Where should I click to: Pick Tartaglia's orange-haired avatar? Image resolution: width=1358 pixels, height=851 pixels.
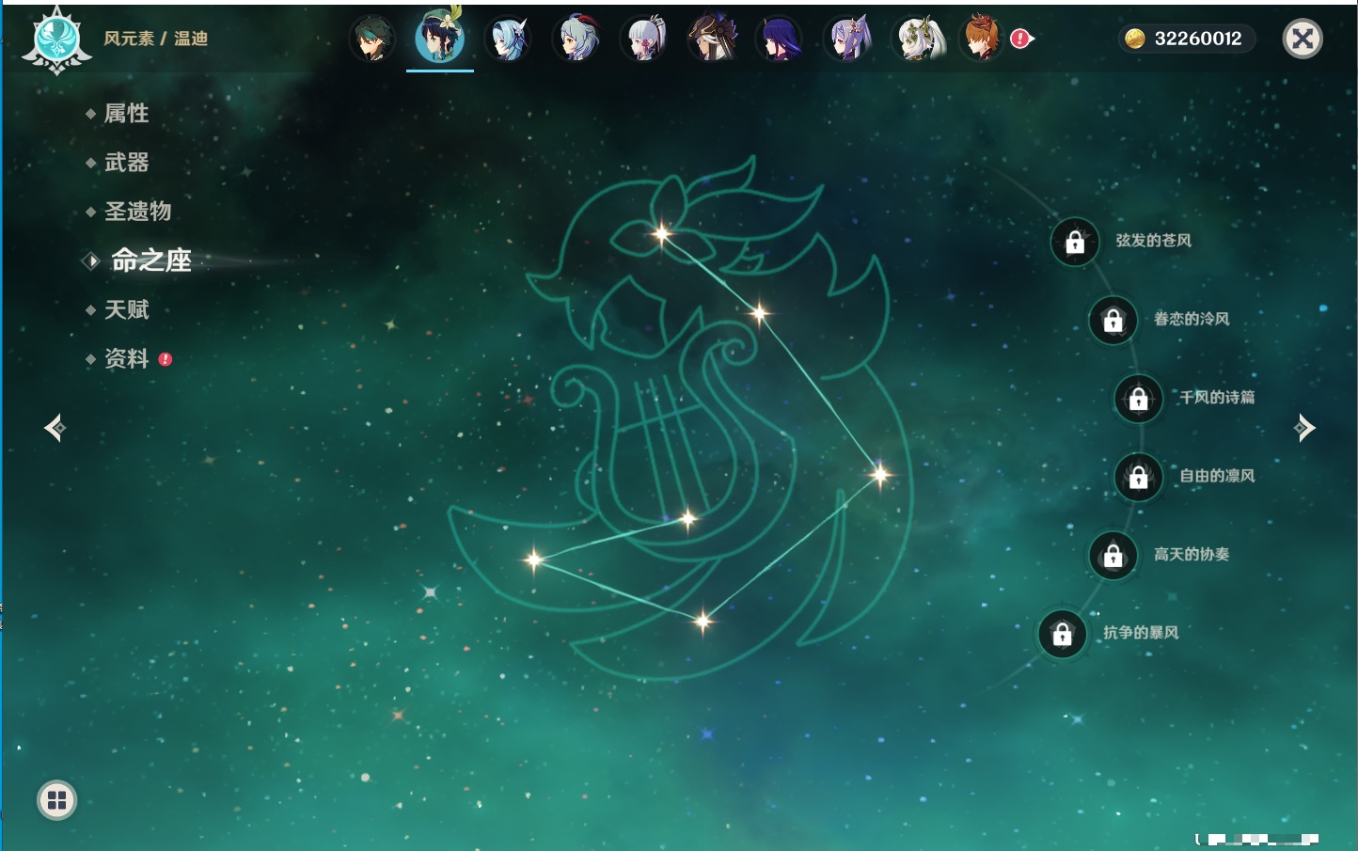click(982, 39)
